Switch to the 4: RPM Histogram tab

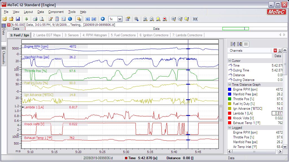(95, 35)
